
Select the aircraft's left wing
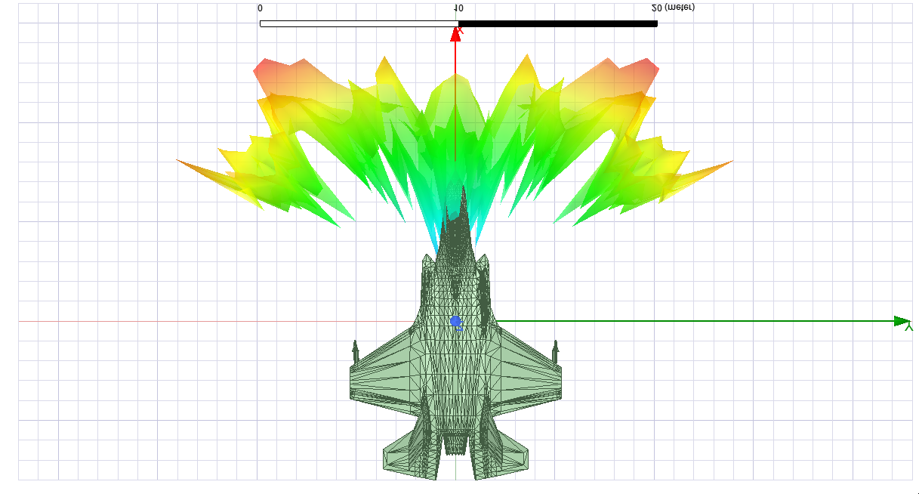381,374
